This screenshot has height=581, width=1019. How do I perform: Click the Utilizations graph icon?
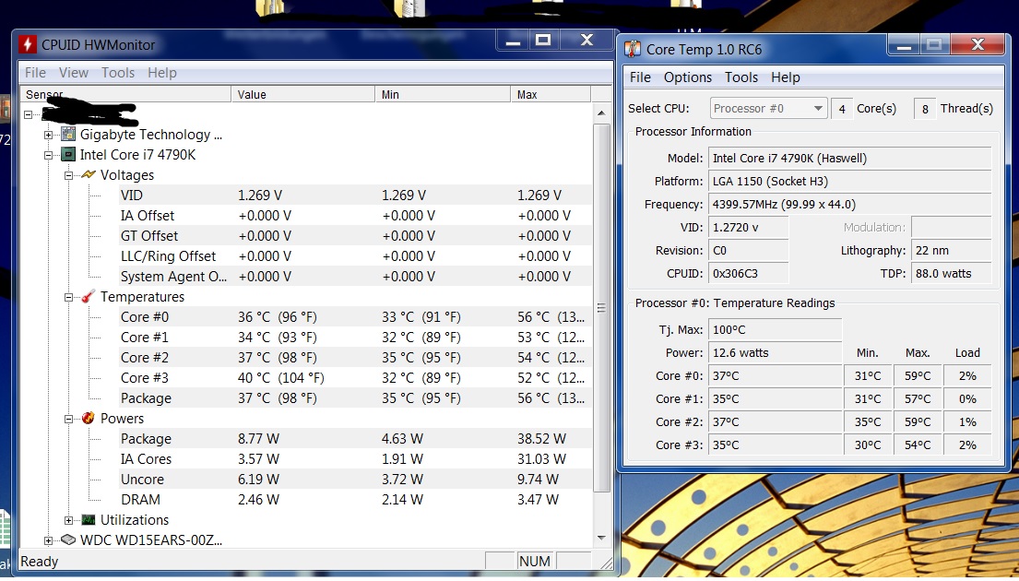coord(88,519)
